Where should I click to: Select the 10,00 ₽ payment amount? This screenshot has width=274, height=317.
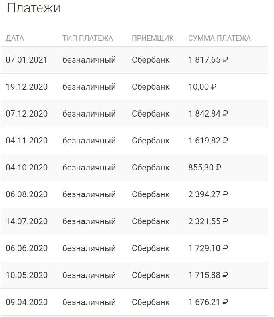coord(202,87)
